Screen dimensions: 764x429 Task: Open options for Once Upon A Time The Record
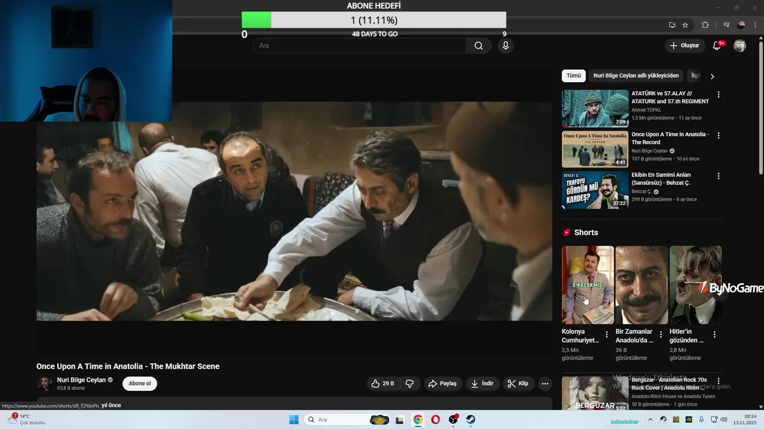click(719, 135)
